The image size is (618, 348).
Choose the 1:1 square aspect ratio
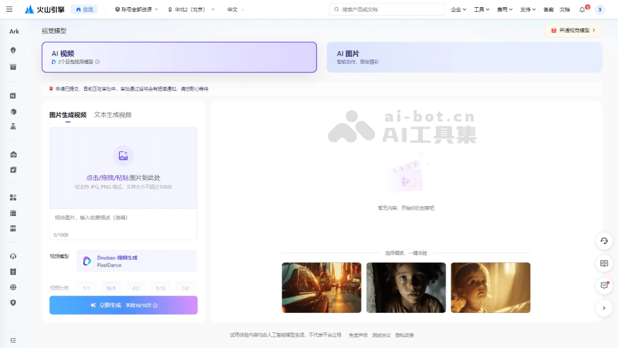pyautogui.click(x=86, y=288)
